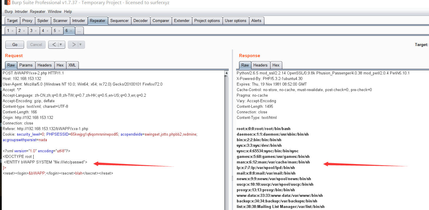The width and height of the screenshot is (429, 210).
Task: Select the Repeater tool tab
Action: click(98, 21)
